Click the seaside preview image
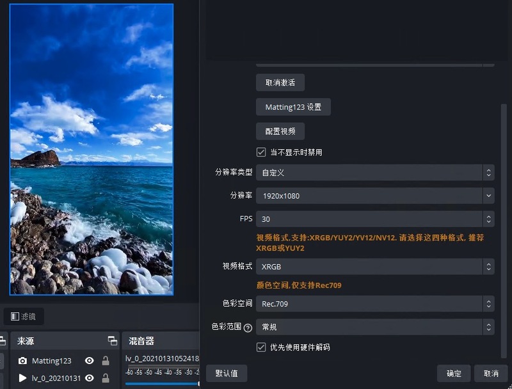Viewport: 512px width, 389px height. pos(92,150)
